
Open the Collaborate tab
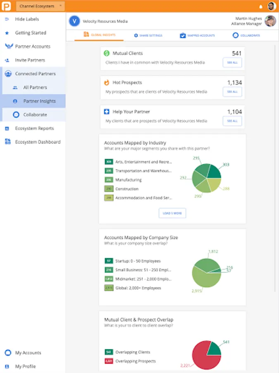click(246, 36)
